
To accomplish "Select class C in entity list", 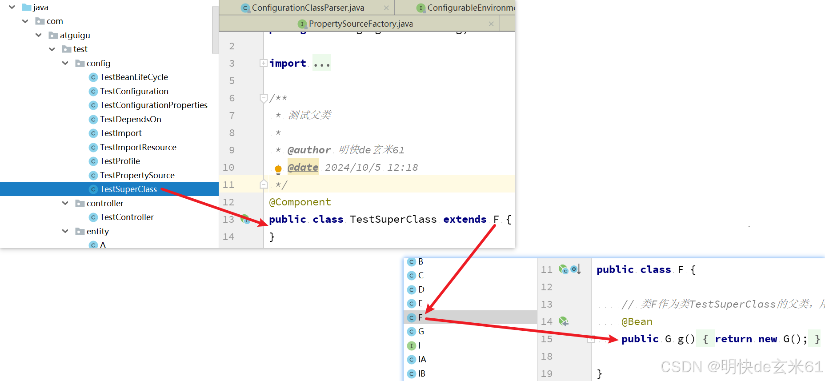I will tap(421, 275).
